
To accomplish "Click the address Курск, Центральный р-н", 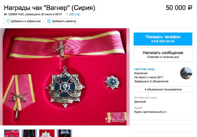I will [150, 112].
